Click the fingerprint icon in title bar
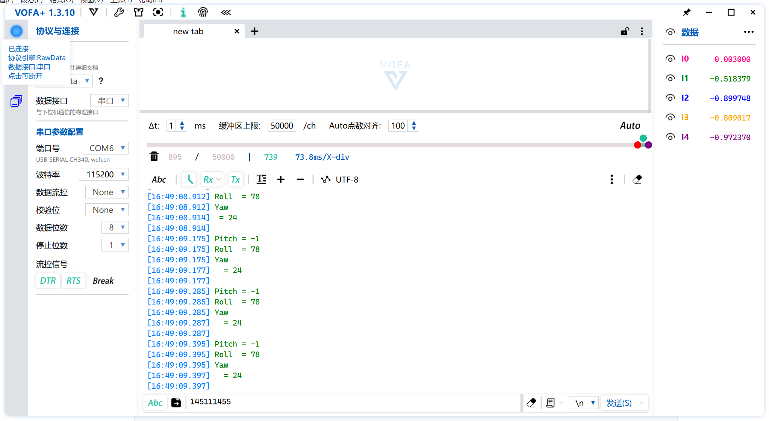Screen dimensions: 769x421 click(x=203, y=12)
